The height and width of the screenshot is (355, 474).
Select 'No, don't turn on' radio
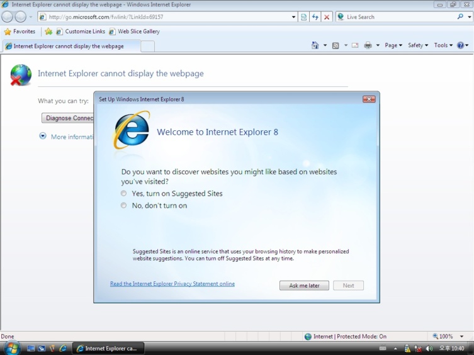coord(123,205)
